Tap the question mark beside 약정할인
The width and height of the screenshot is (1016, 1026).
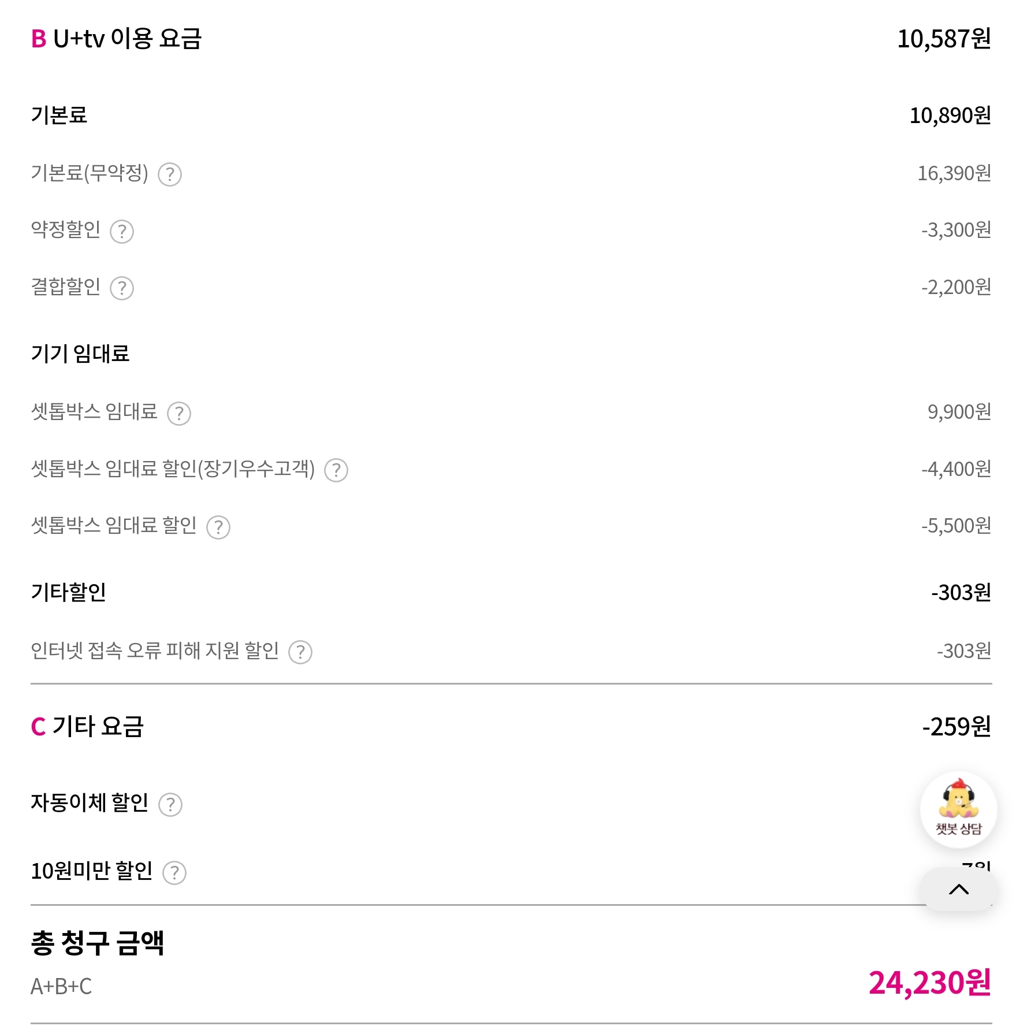tap(122, 231)
